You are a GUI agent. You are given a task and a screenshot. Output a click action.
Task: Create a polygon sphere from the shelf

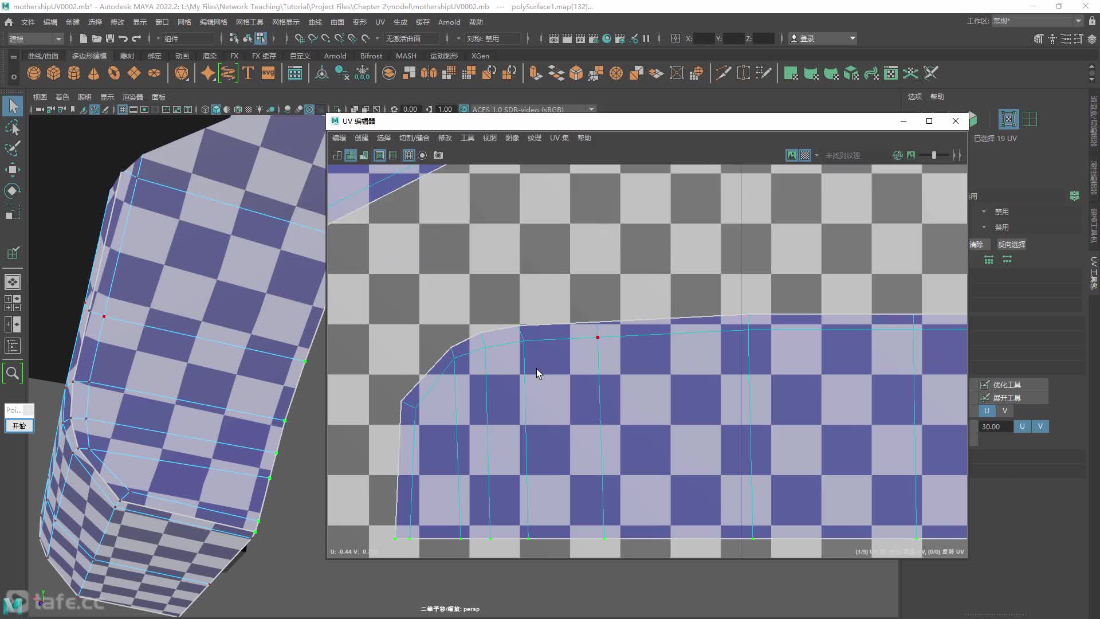point(34,73)
